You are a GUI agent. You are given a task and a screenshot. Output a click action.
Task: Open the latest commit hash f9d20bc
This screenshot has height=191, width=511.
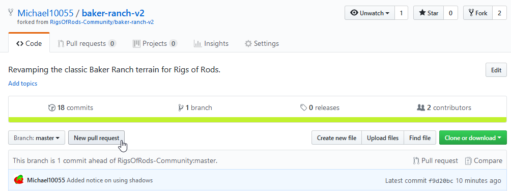pyautogui.click(x=441, y=181)
